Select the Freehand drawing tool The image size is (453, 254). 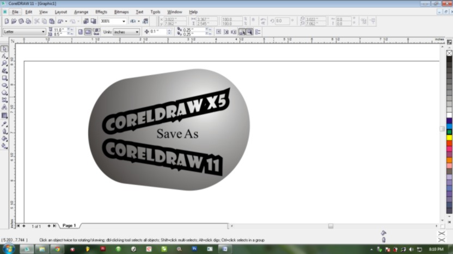click(4, 71)
